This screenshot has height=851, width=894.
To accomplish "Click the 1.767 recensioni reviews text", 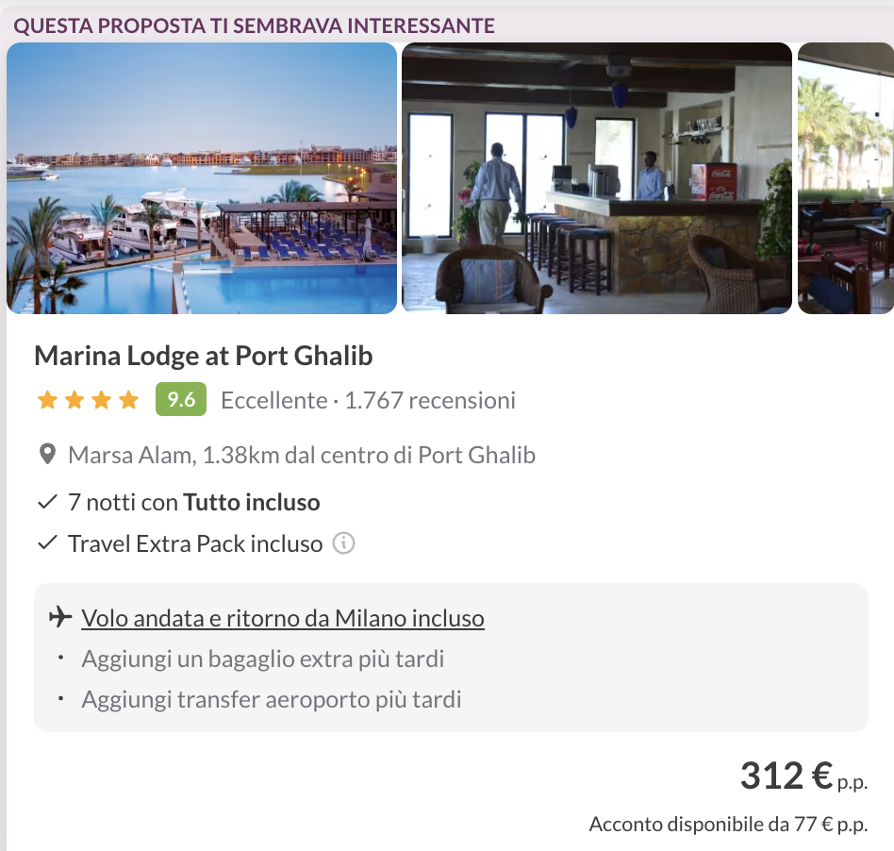I will [x=430, y=400].
